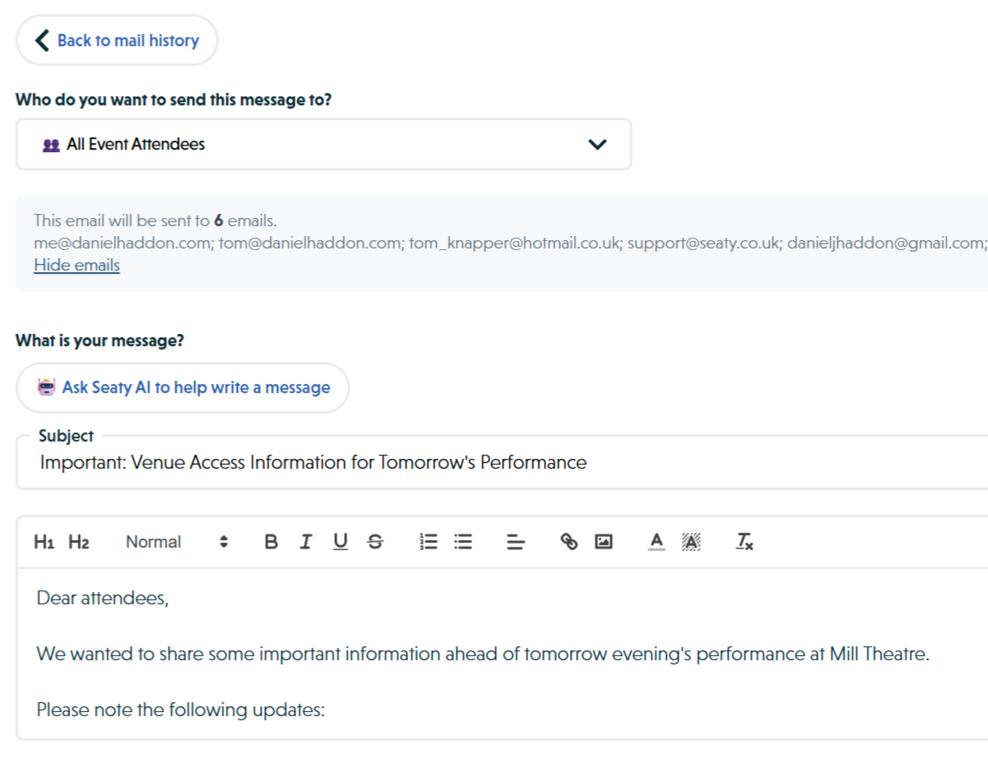This screenshot has height=763, width=988.
Task: Apply highlight color to text
Action: (690, 541)
